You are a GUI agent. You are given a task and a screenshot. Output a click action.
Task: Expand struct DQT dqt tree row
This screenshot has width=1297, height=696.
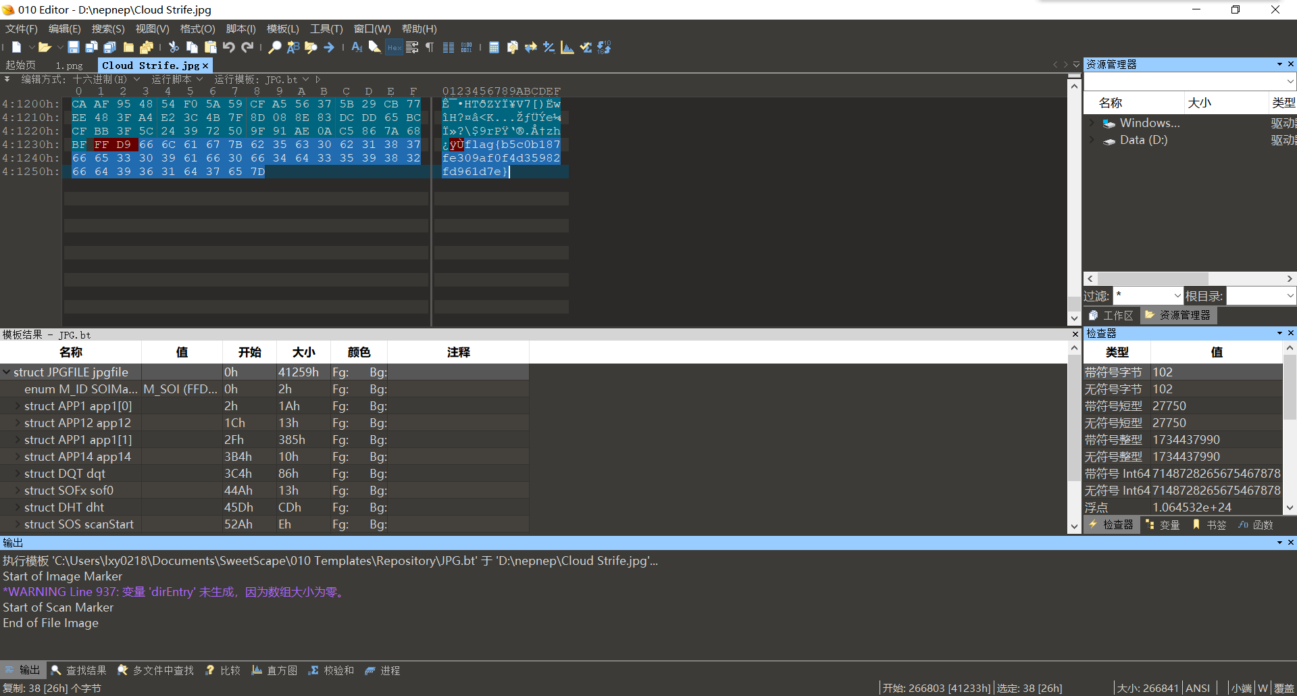(x=18, y=474)
